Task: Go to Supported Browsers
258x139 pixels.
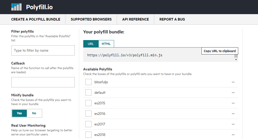Action: click(x=91, y=20)
